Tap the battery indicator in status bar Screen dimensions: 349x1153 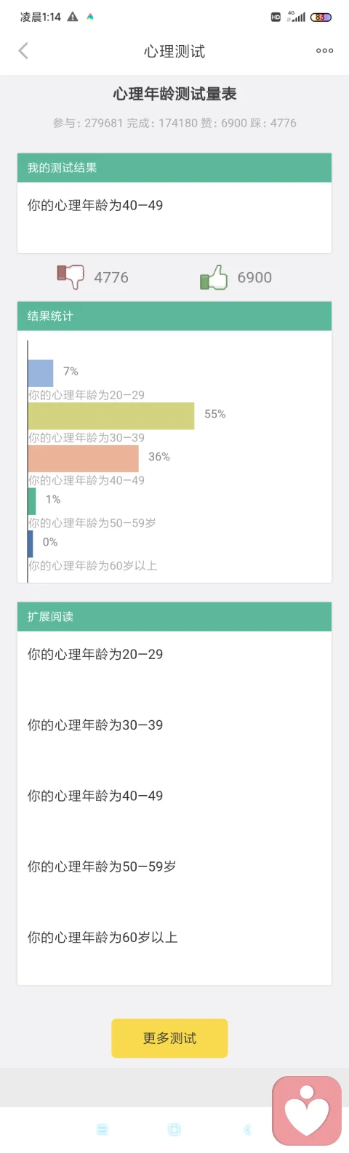(321, 17)
